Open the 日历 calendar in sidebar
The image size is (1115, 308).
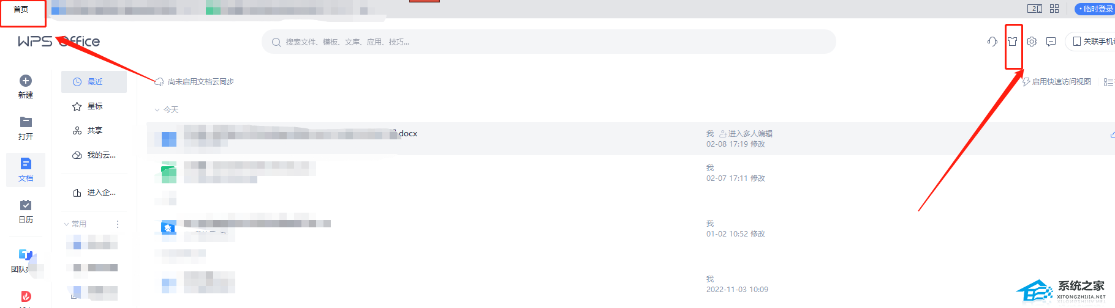[26, 205]
